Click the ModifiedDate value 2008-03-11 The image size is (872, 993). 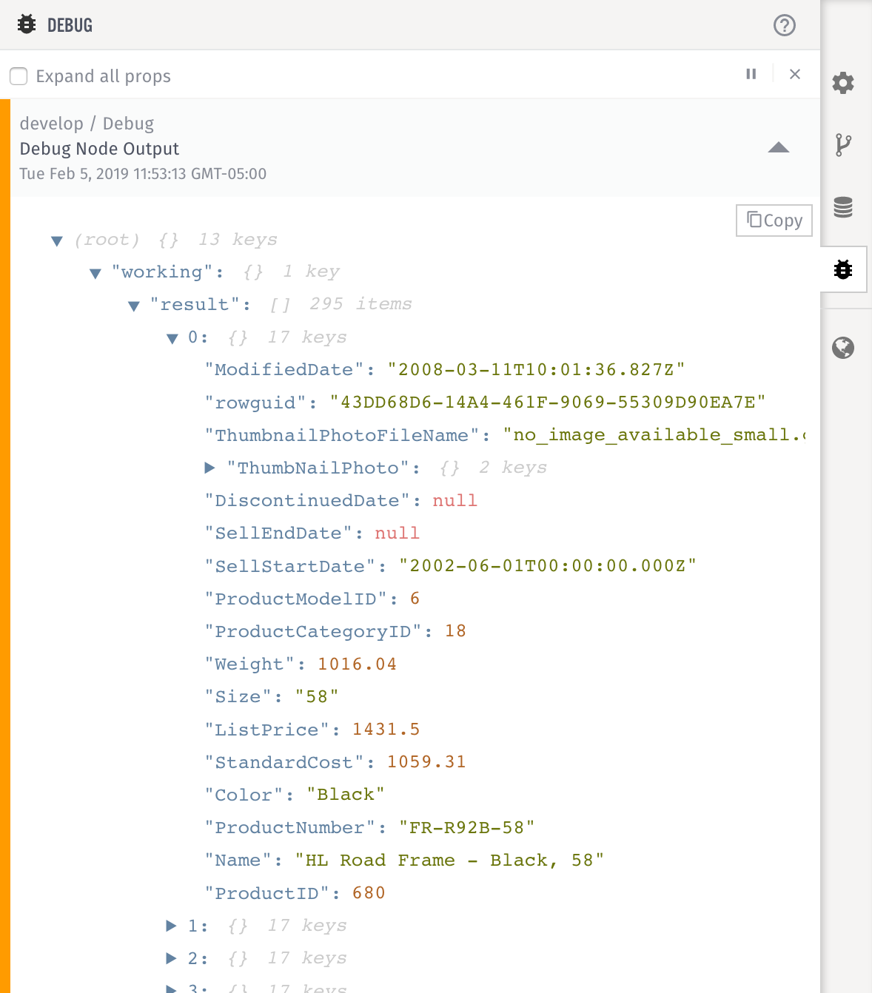[537, 370]
